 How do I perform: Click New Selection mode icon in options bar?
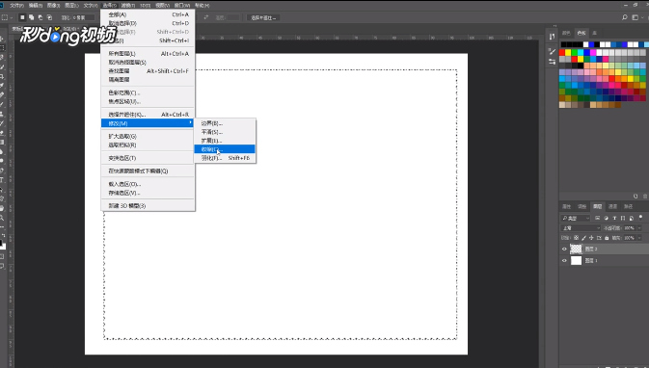click(x=22, y=17)
